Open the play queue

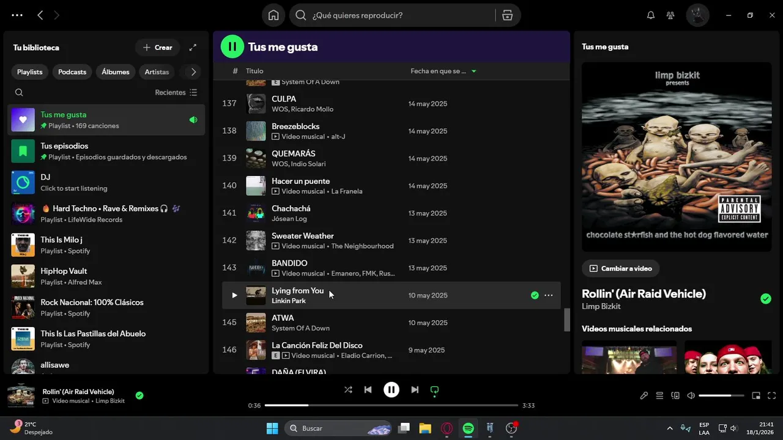[x=659, y=395]
